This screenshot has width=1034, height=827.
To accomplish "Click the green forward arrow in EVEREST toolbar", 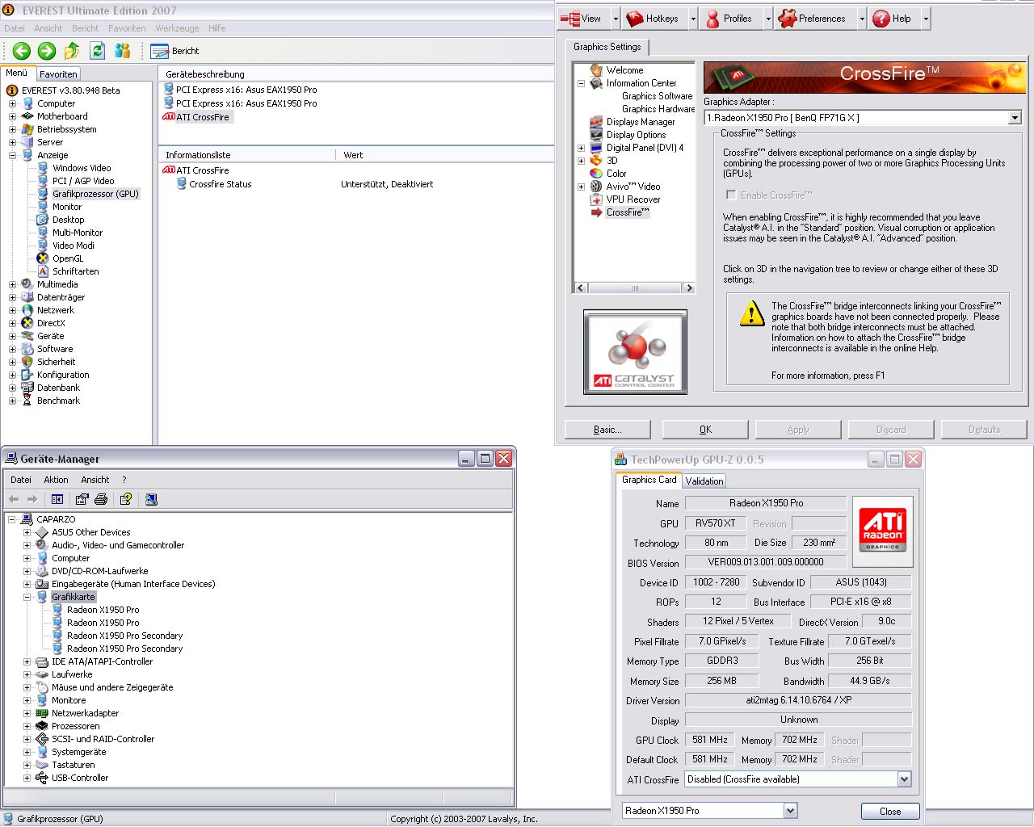I will [47, 51].
